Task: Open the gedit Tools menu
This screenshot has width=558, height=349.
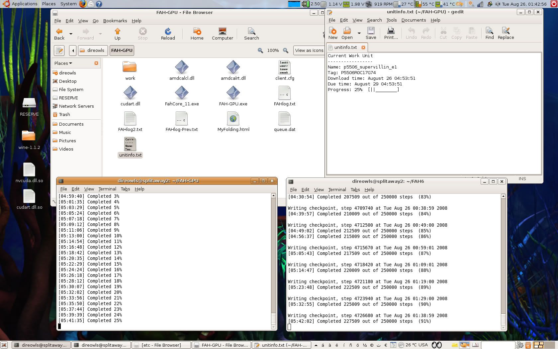Action: [391, 20]
